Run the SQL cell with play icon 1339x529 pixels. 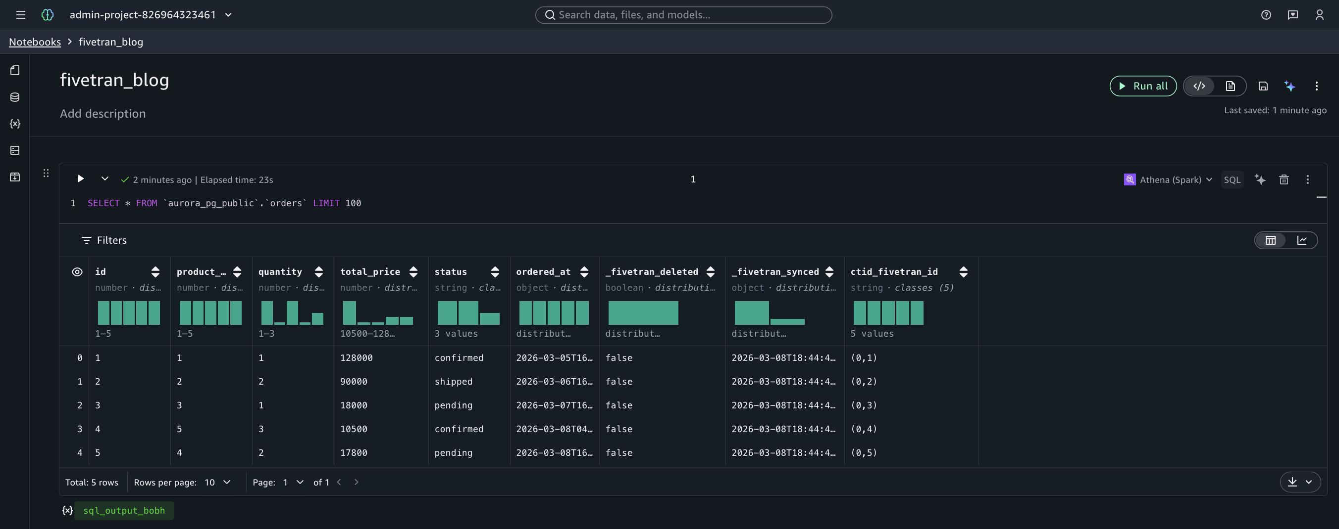click(81, 179)
